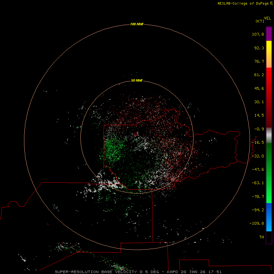Click the 100 NMI range ring label
The height and width of the screenshot is (274, 274).
coord(137,24)
